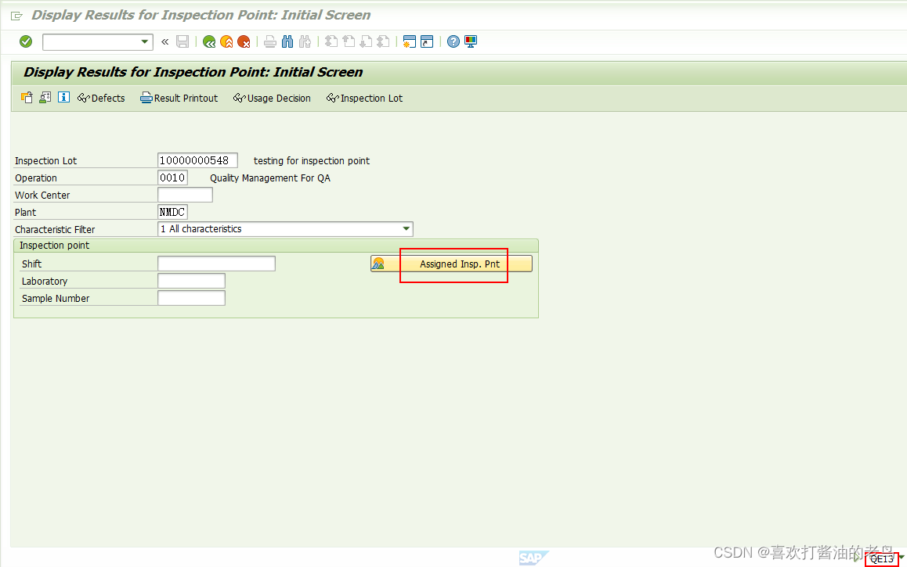907x567 pixels.
Task: Create a new session via toolbar icon
Action: 410,41
